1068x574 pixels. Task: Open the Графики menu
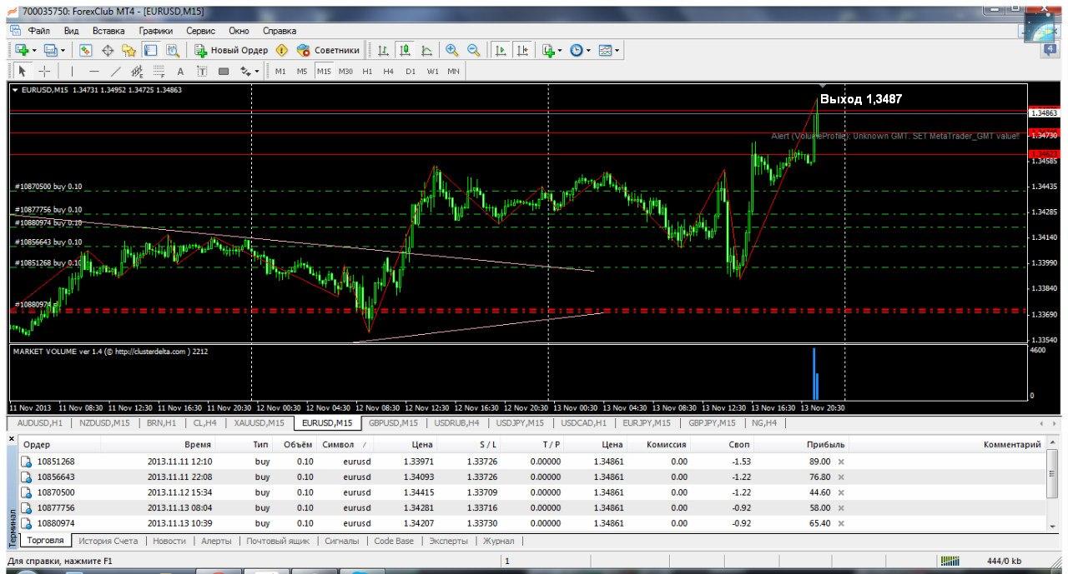click(156, 30)
